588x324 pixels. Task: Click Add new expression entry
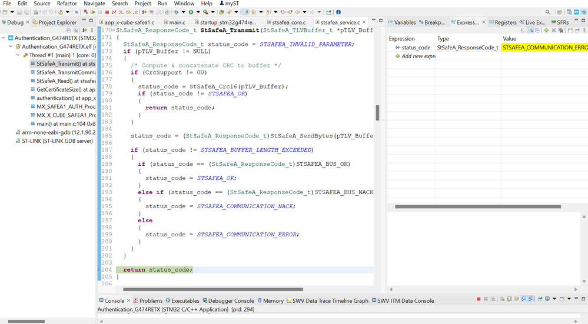(418, 56)
